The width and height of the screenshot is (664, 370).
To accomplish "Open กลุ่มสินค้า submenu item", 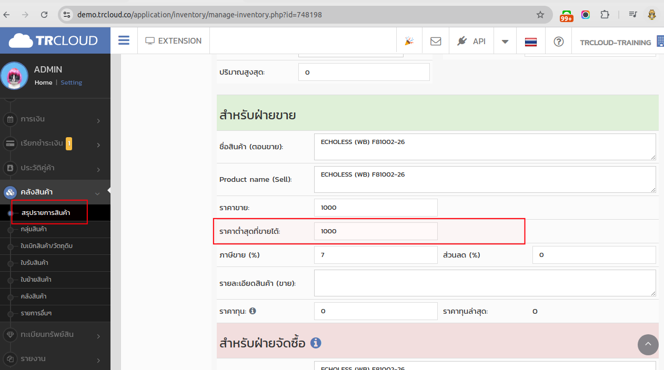I will 34,230.
